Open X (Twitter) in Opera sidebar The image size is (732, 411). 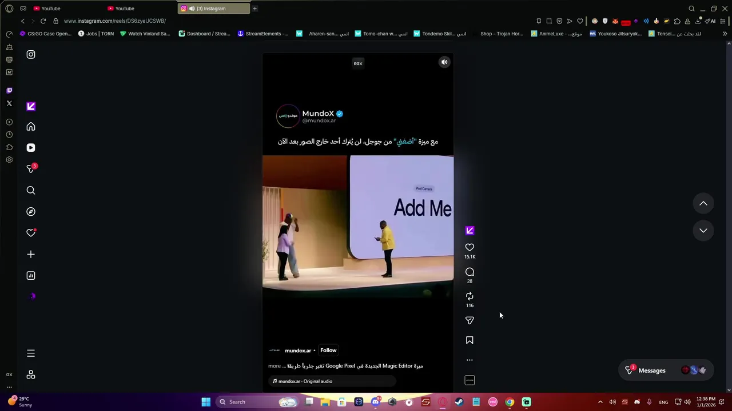[9, 103]
